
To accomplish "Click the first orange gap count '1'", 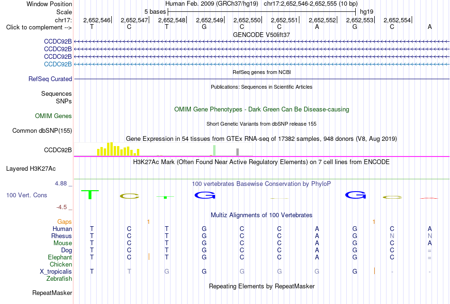I will pos(148,222).
